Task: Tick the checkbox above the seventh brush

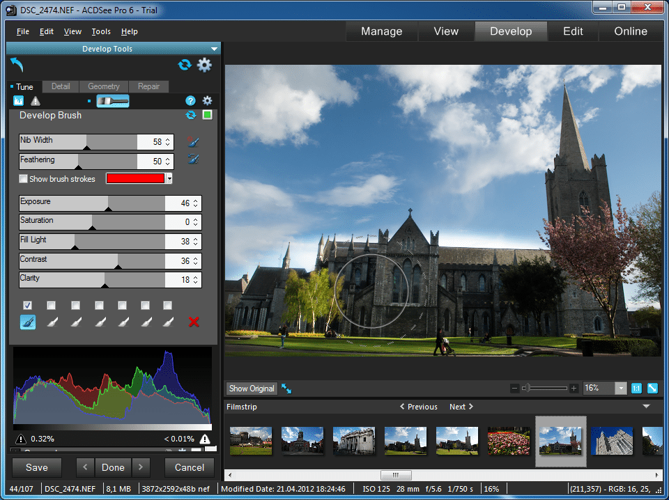Action: (168, 305)
